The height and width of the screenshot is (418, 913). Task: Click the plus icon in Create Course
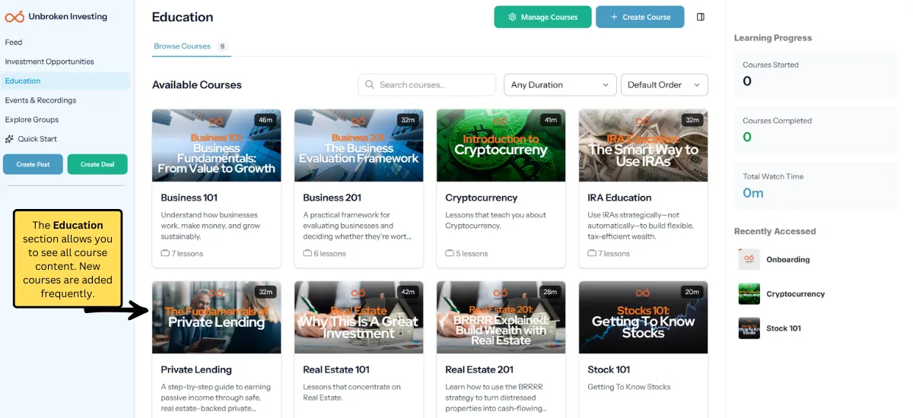(613, 17)
